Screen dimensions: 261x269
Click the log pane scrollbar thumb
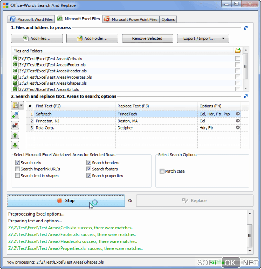(250, 235)
